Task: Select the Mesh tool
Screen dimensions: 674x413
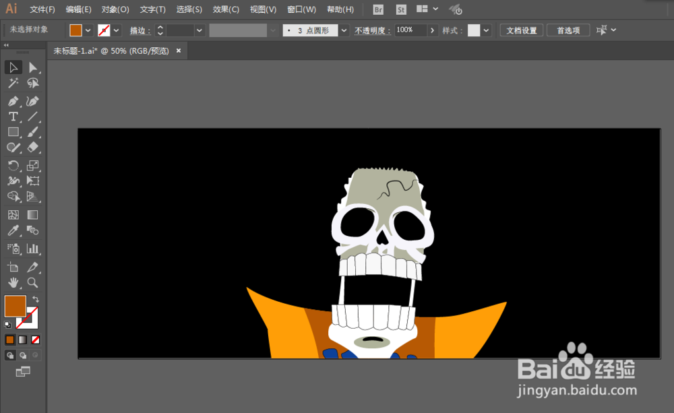Action: click(x=13, y=215)
